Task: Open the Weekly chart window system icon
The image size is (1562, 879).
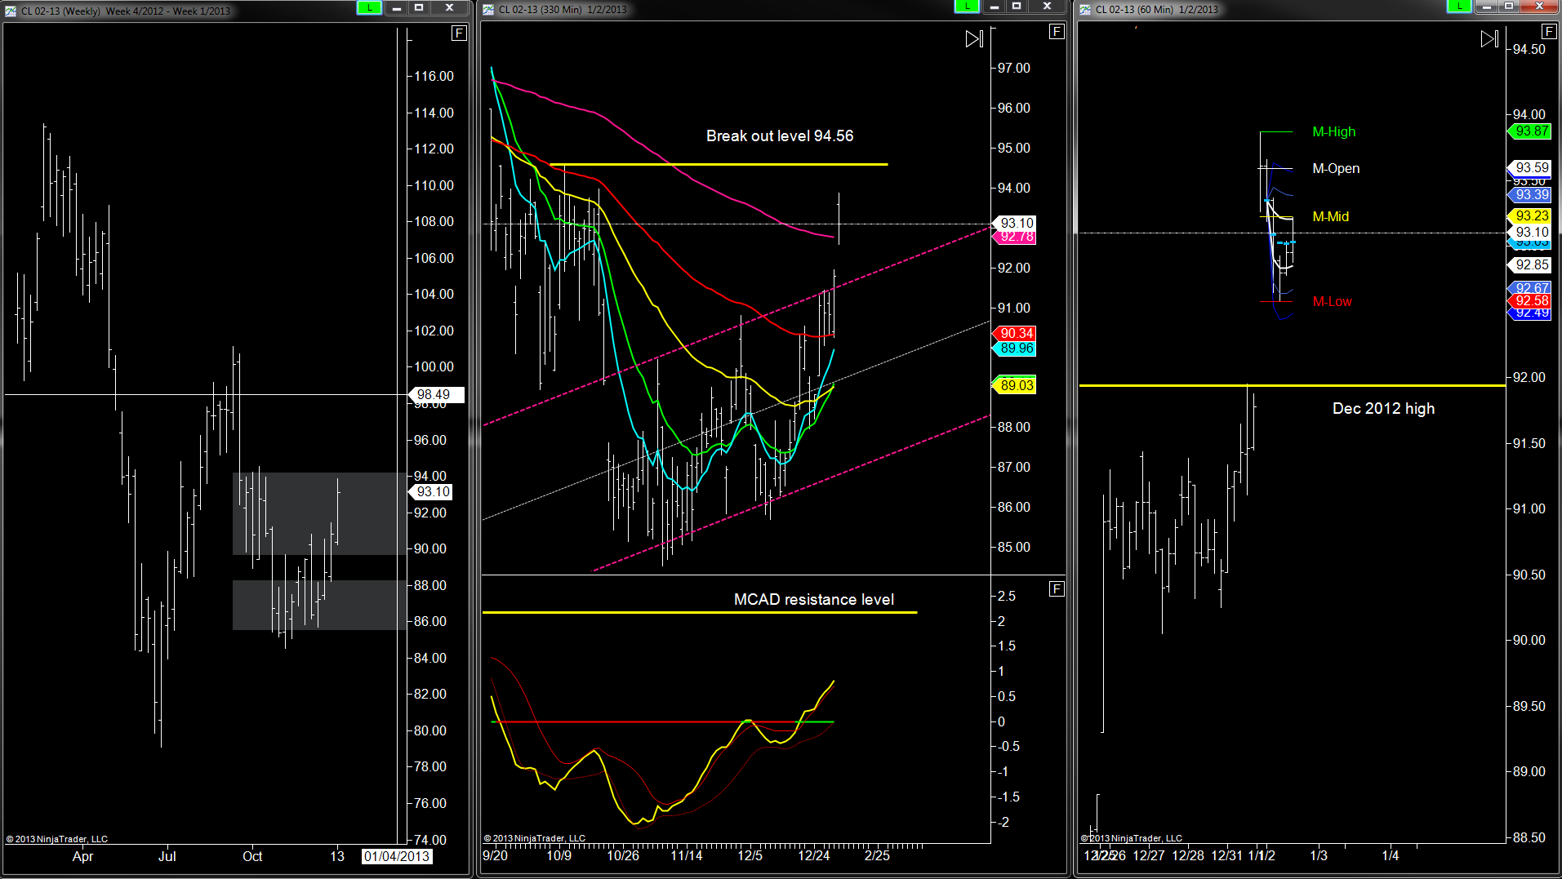Action: (x=11, y=11)
